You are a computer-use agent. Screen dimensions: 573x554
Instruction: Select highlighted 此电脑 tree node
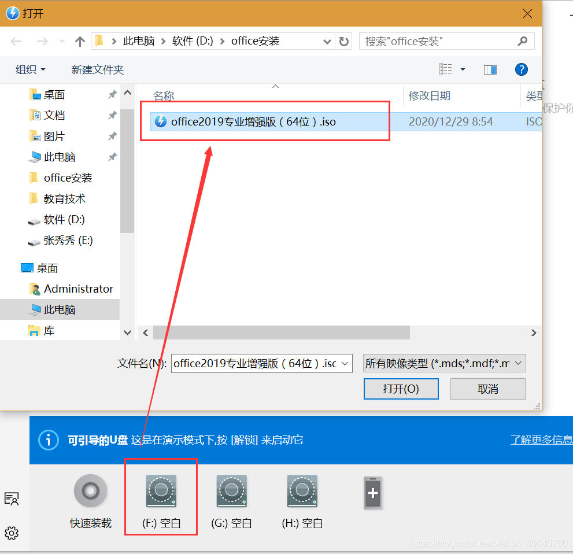59,310
